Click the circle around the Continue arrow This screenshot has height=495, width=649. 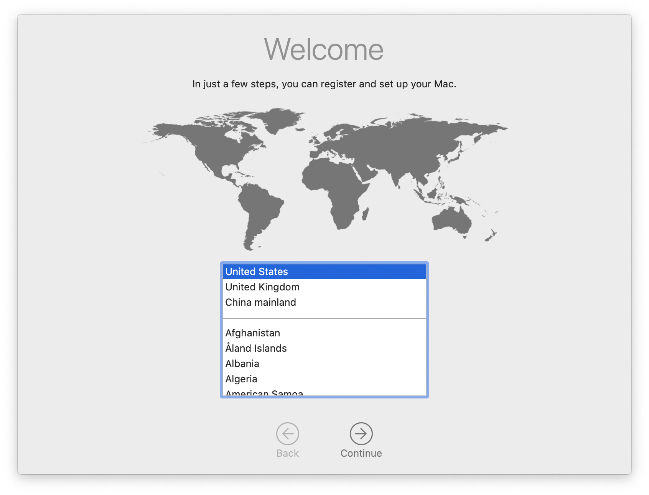coord(361,434)
